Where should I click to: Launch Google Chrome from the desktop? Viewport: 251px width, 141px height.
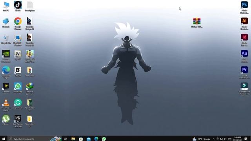(18, 23)
